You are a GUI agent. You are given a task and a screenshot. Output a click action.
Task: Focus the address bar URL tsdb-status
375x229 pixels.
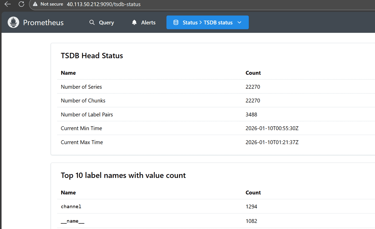(x=104, y=4)
